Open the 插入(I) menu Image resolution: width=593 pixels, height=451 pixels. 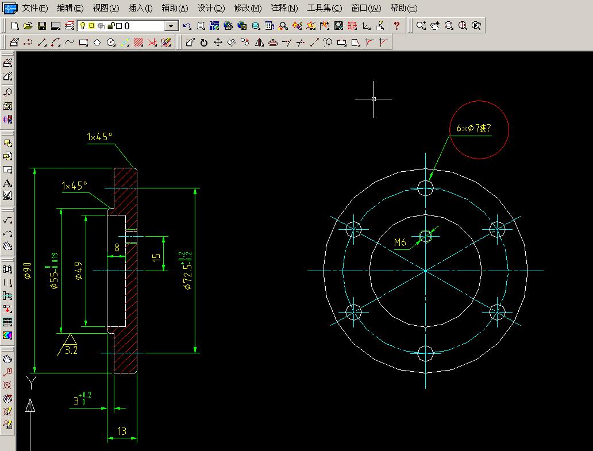(x=141, y=8)
